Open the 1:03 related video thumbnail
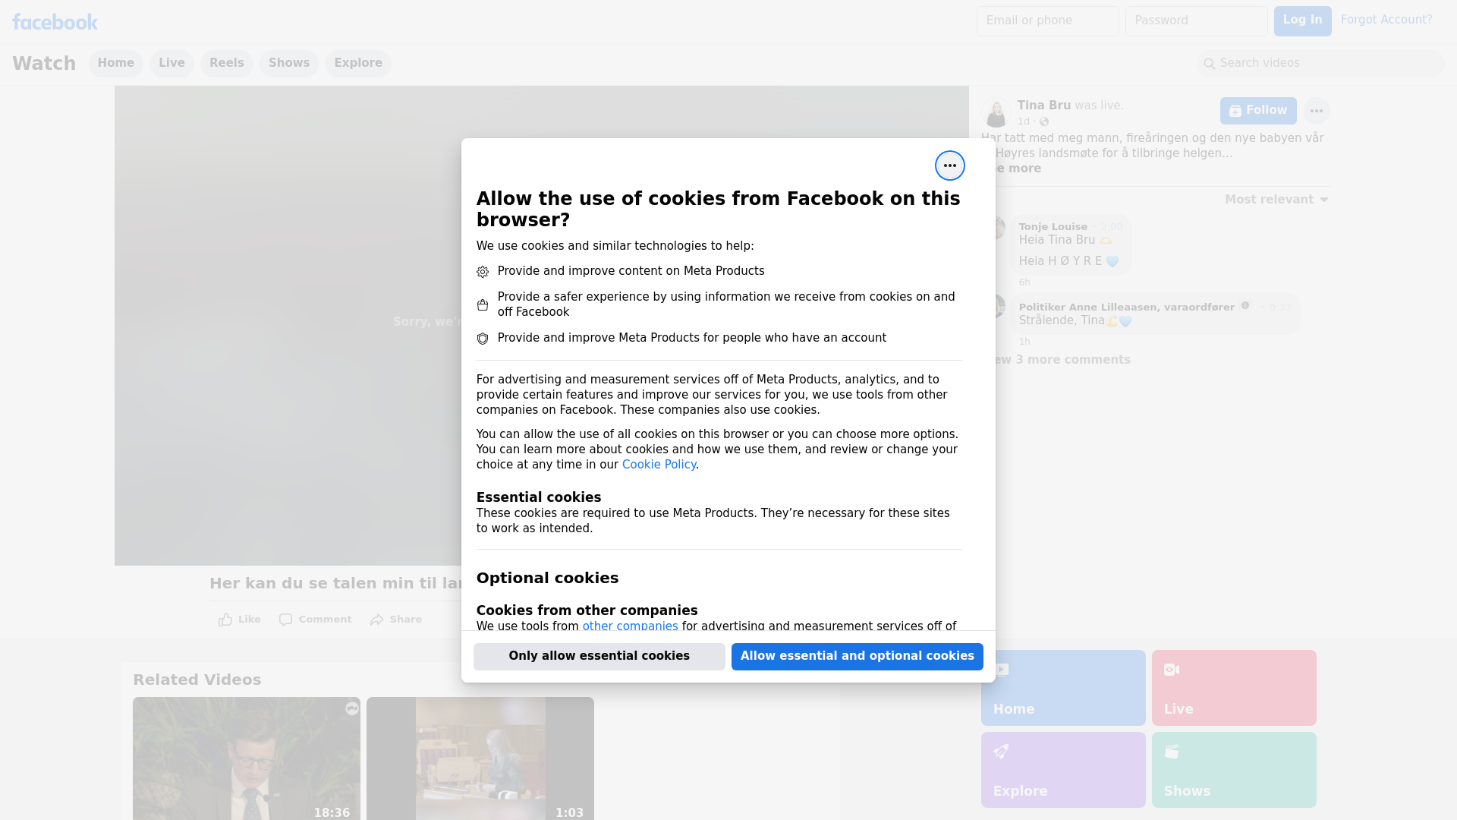This screenshot has height=820, width=1457. pyautogui.click(x=480, y=758)
